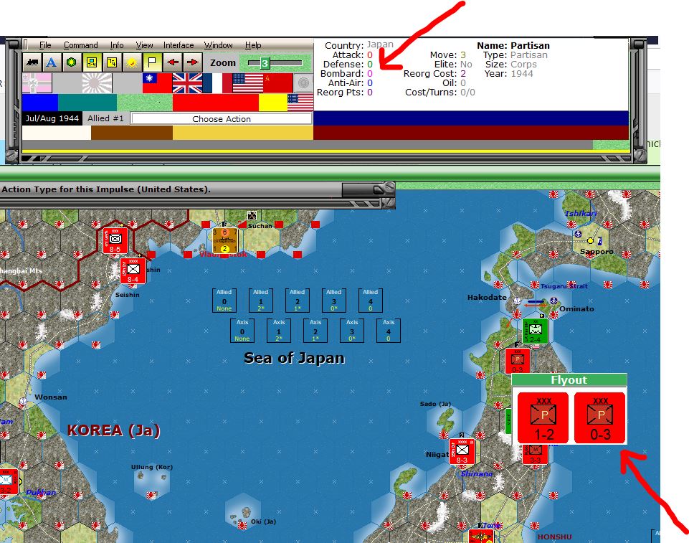Toggle the white flag toolbar button
Viewport: 689px width, 543px height.
pos(152,62)
